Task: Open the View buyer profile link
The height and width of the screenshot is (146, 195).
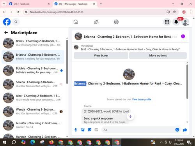Action: coord(142,99)
